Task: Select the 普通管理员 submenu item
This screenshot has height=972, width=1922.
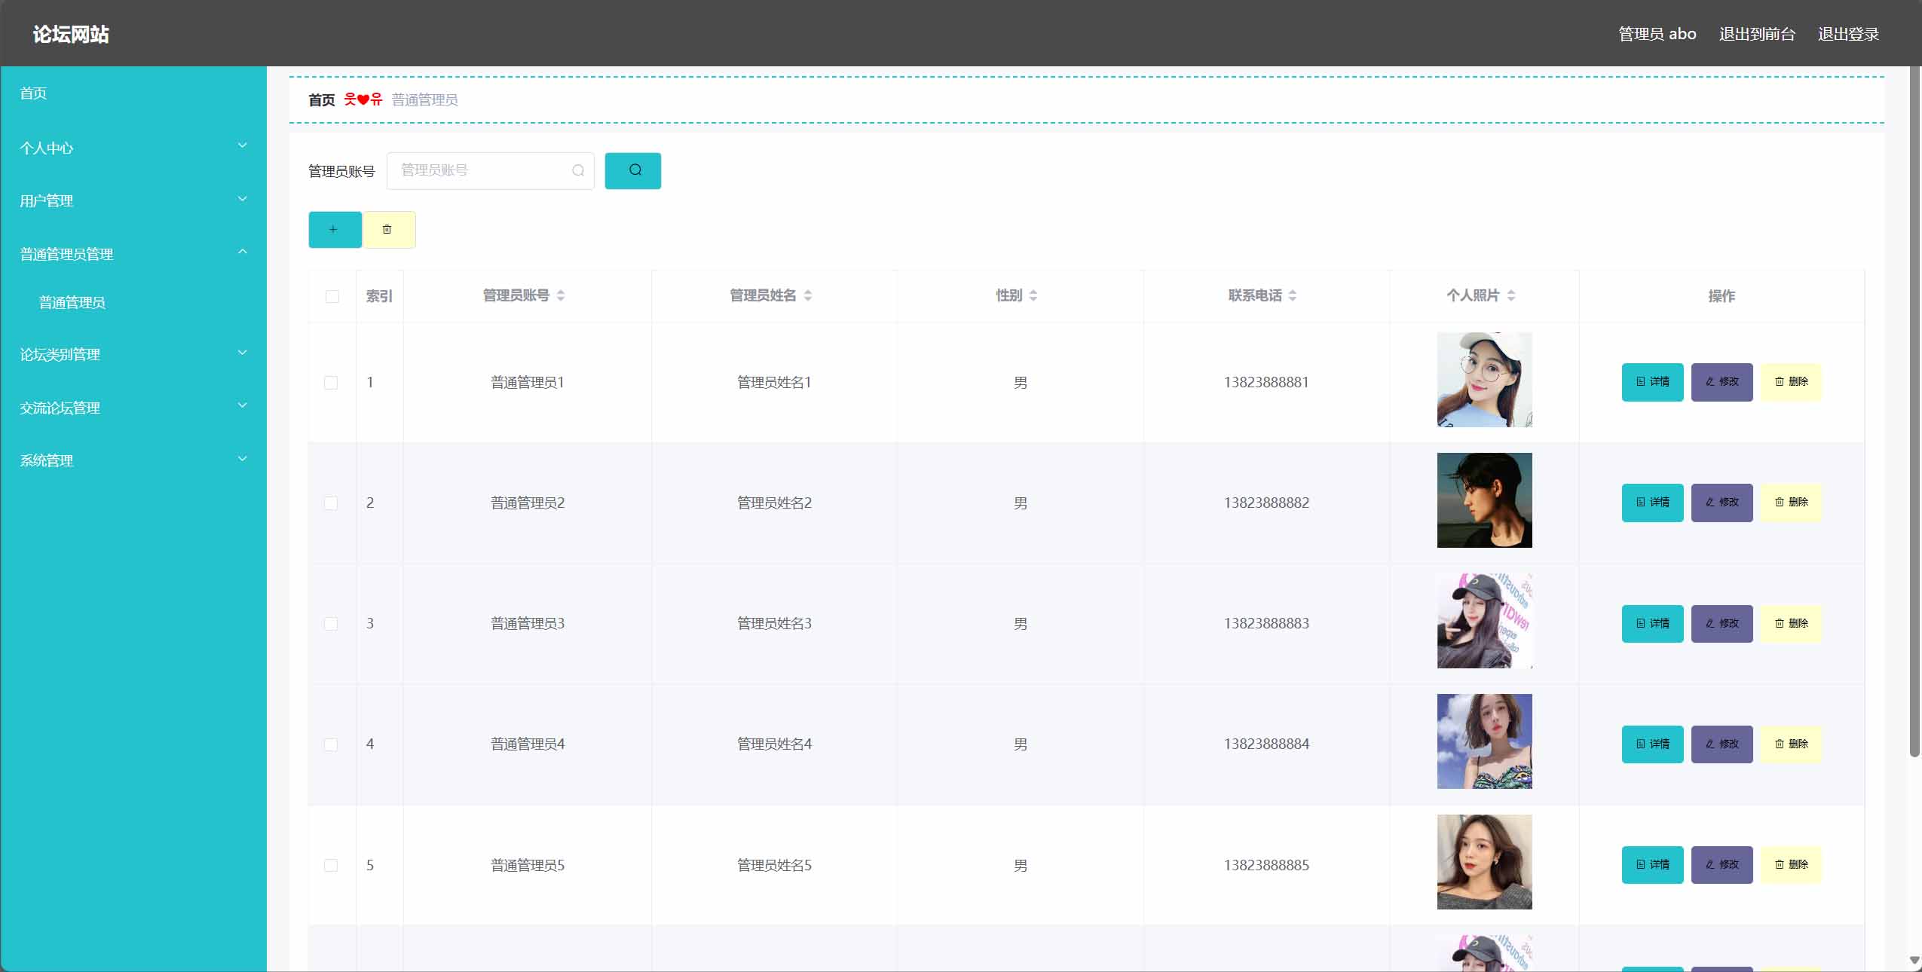Action: click(x=133, y=302)
